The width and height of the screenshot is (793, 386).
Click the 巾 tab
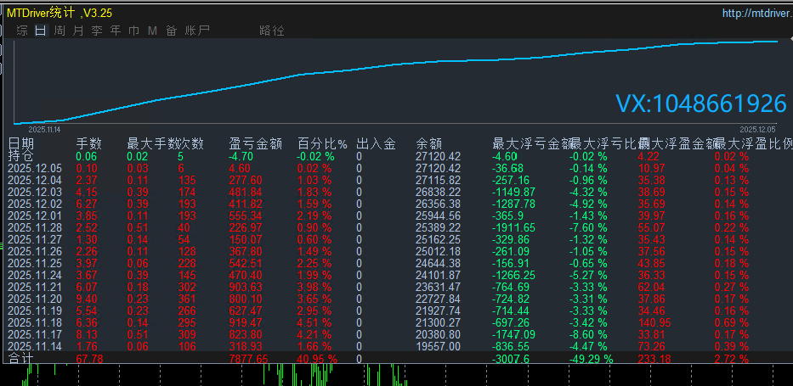[x=134, y=31]
